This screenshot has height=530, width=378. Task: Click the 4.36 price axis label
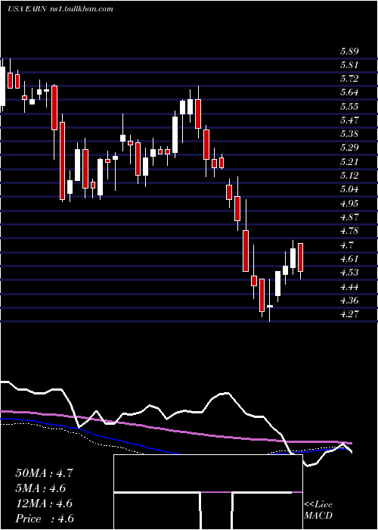click(x=349, y=300)
